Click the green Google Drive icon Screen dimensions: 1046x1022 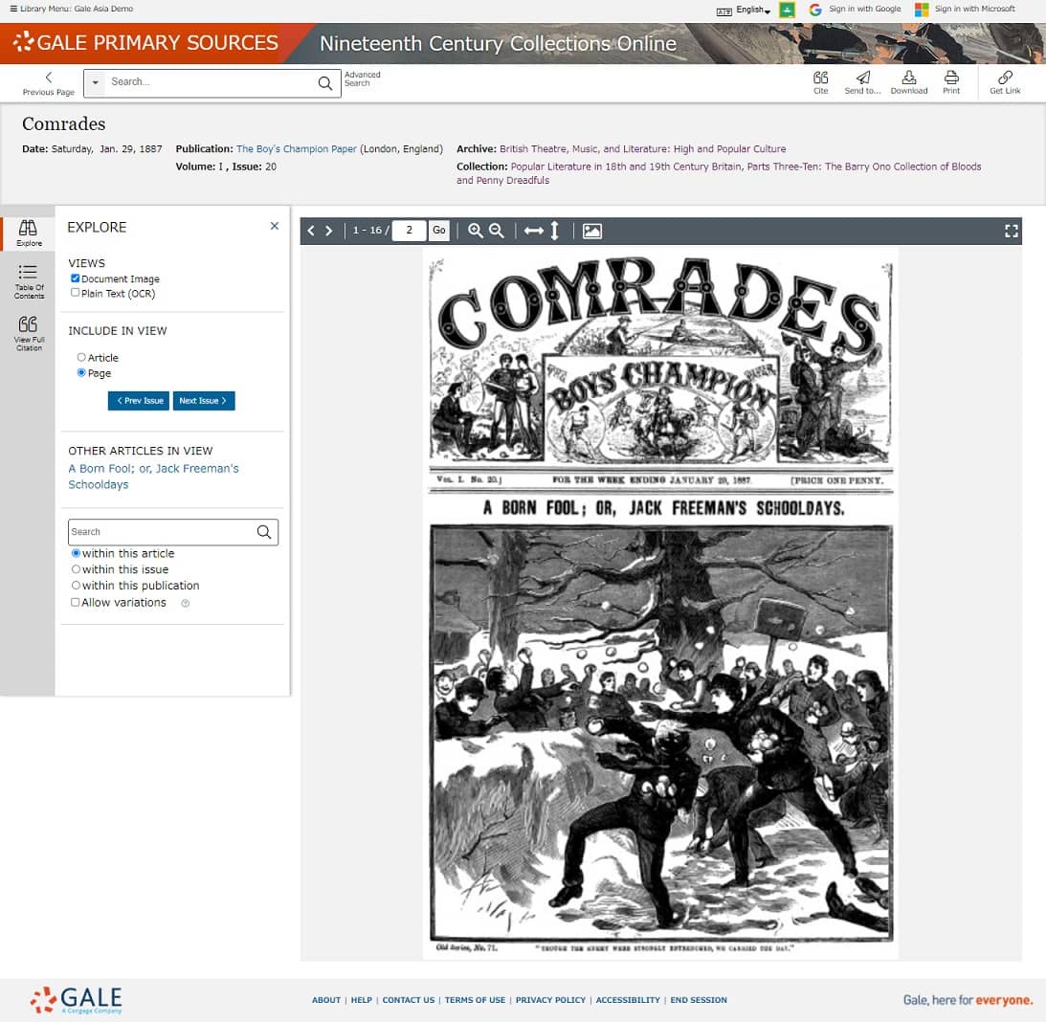coord(788,10)
